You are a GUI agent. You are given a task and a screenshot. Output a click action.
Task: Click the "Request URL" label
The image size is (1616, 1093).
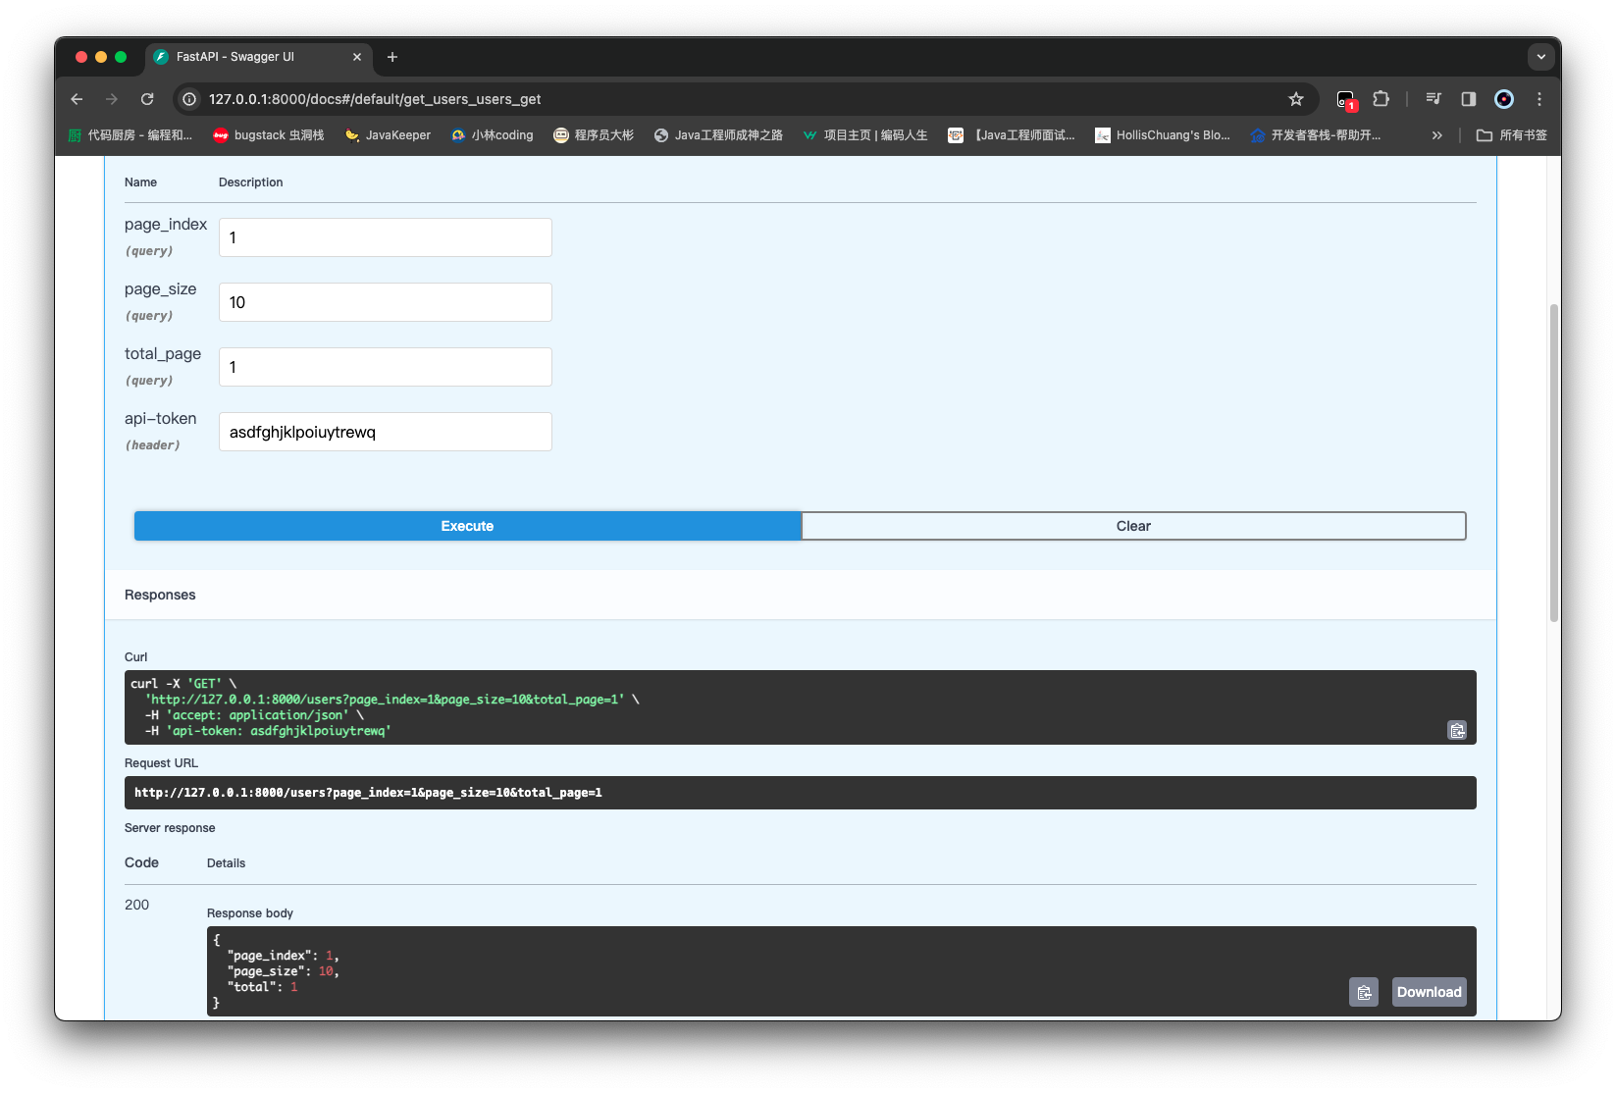(162, 763)
